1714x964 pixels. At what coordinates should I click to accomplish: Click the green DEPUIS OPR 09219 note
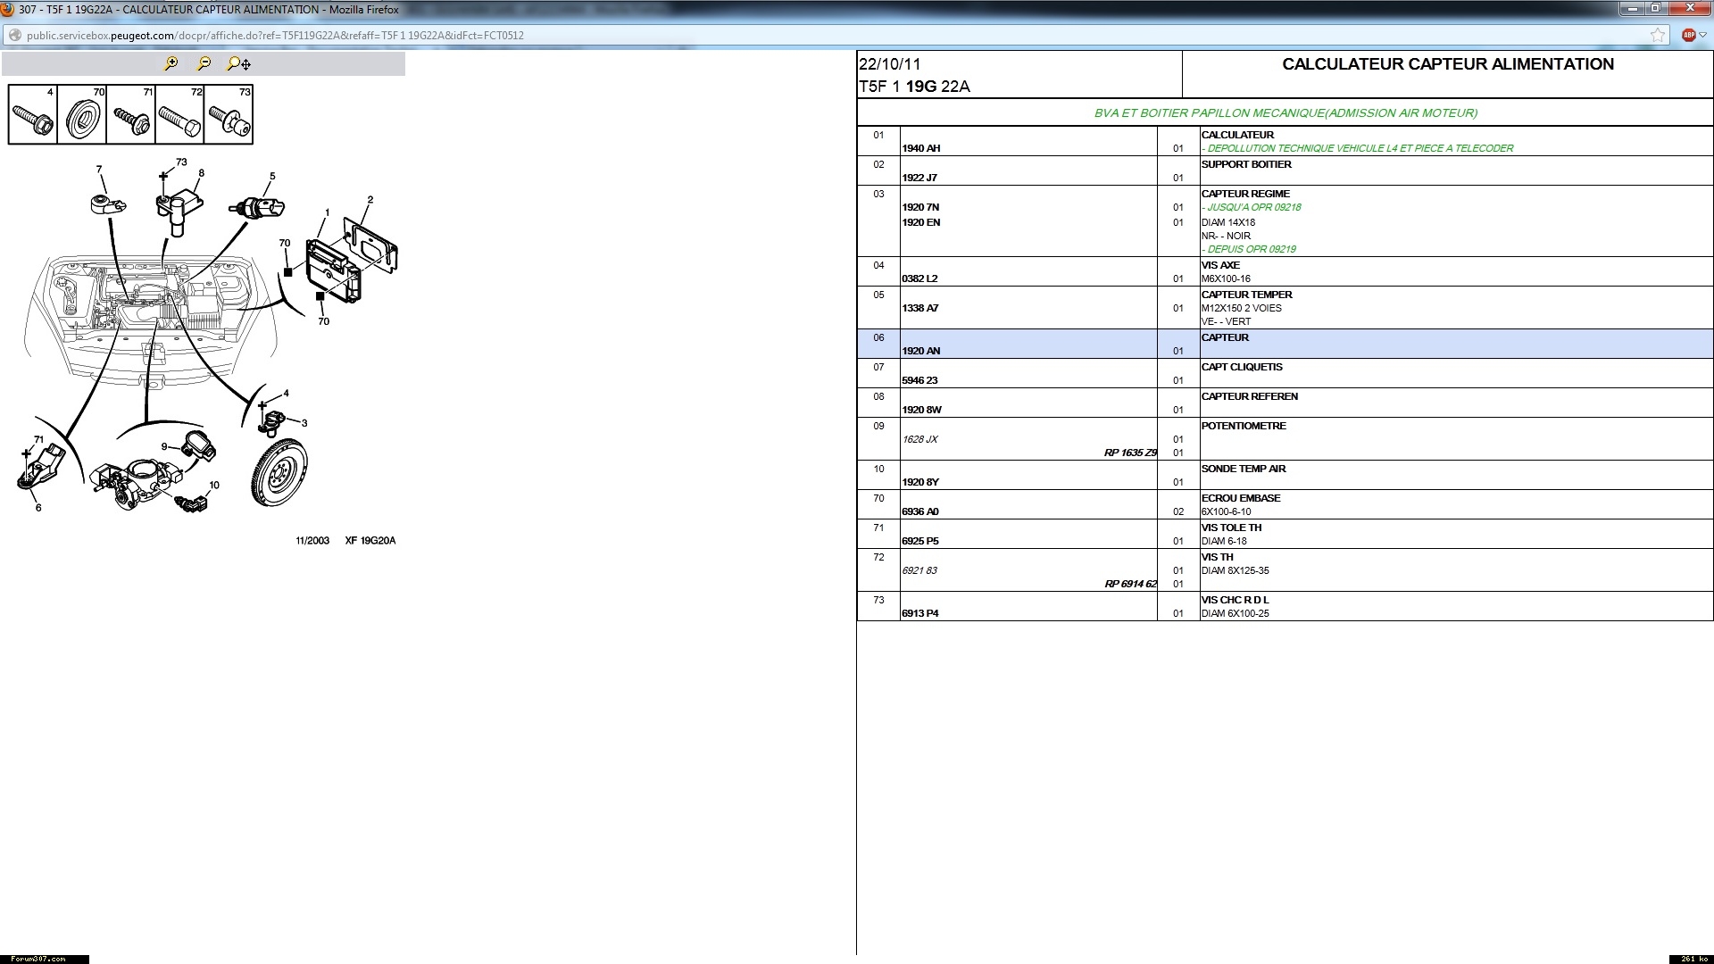click(1249, 249)
